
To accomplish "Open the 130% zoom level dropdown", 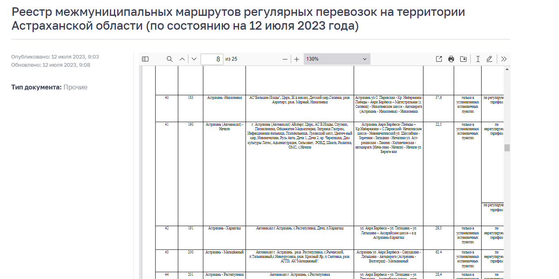I will [x=336, y=59].
